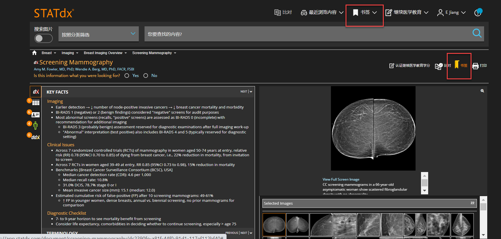Image resolution: width=501 pixels, height=239 pixels.
Task: Expand the E Jiang user account menu
Action: (x=451, y=13)
